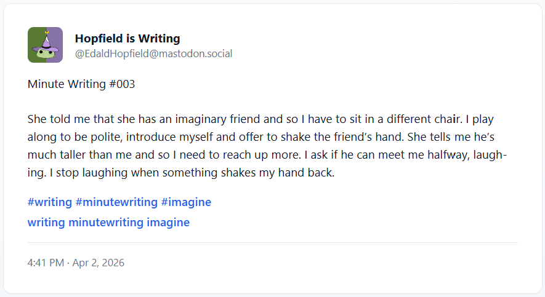Click the "4:41 PM" post time
Viewport: 545px width, 297px height.
tap(46, 263)
